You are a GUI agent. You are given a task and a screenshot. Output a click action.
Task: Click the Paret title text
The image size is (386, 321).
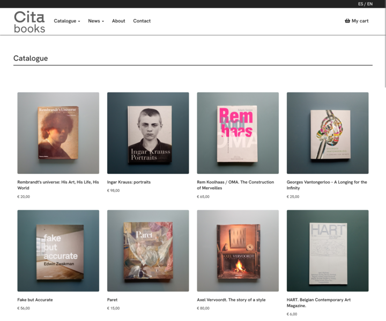coord(112,300)
